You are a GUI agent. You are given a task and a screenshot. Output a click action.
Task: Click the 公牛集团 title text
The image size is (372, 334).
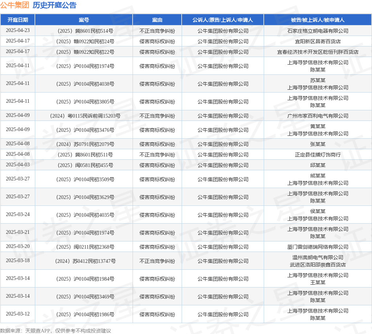15,5
